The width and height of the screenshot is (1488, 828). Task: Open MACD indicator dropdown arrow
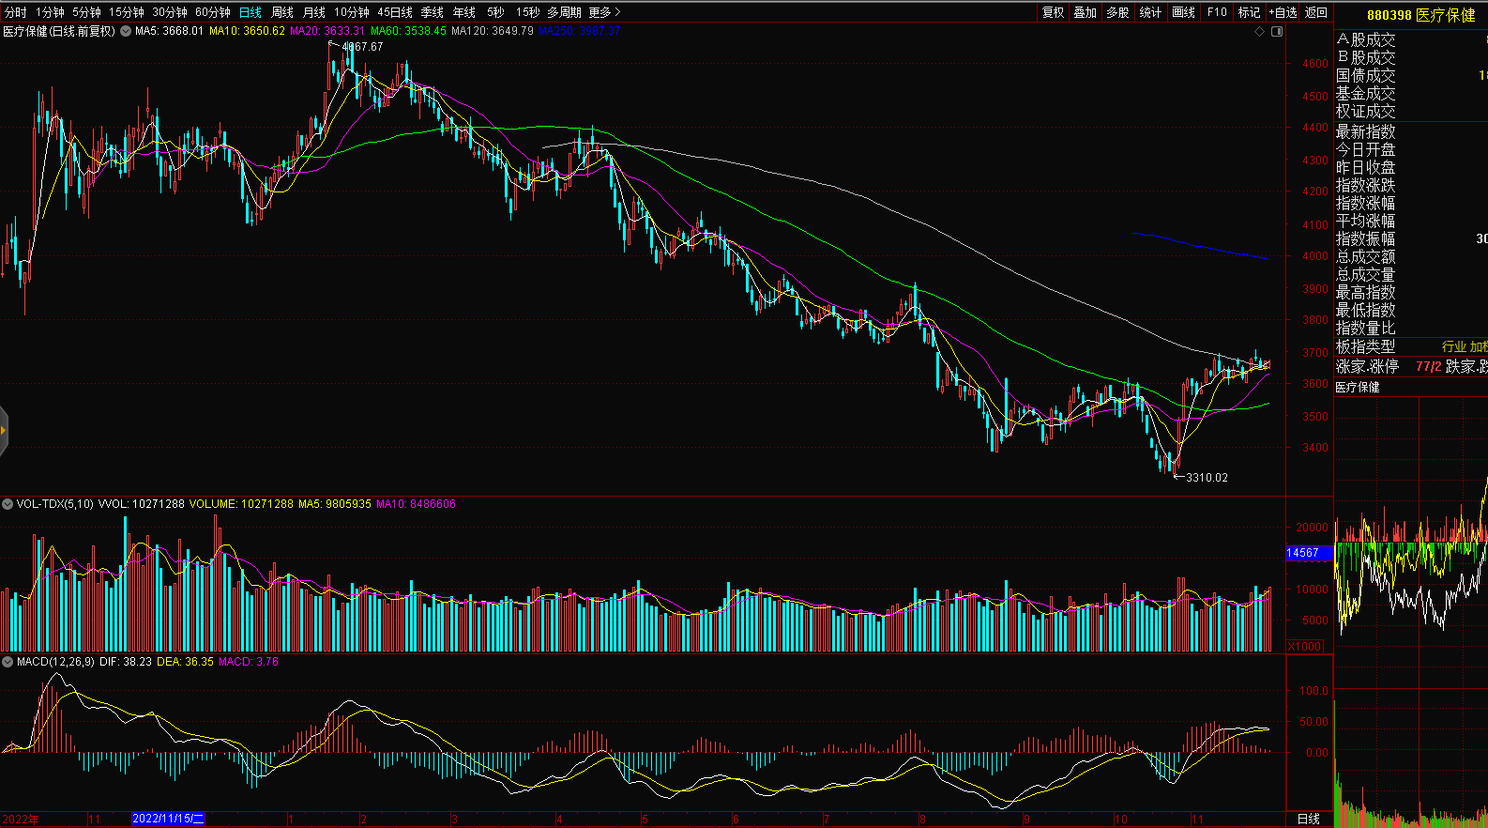coord(8,662)
